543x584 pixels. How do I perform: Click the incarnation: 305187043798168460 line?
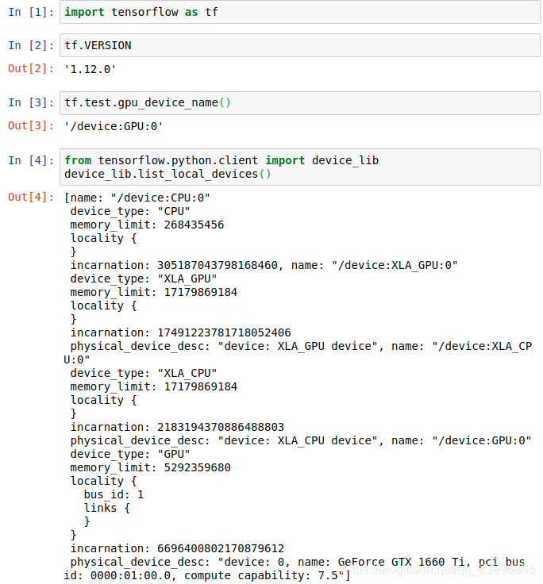tap(264, 265)
